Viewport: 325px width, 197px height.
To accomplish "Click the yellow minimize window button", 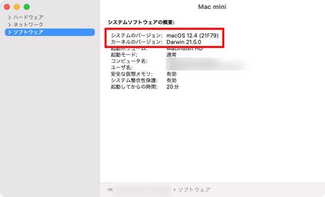I will (17, 7).
